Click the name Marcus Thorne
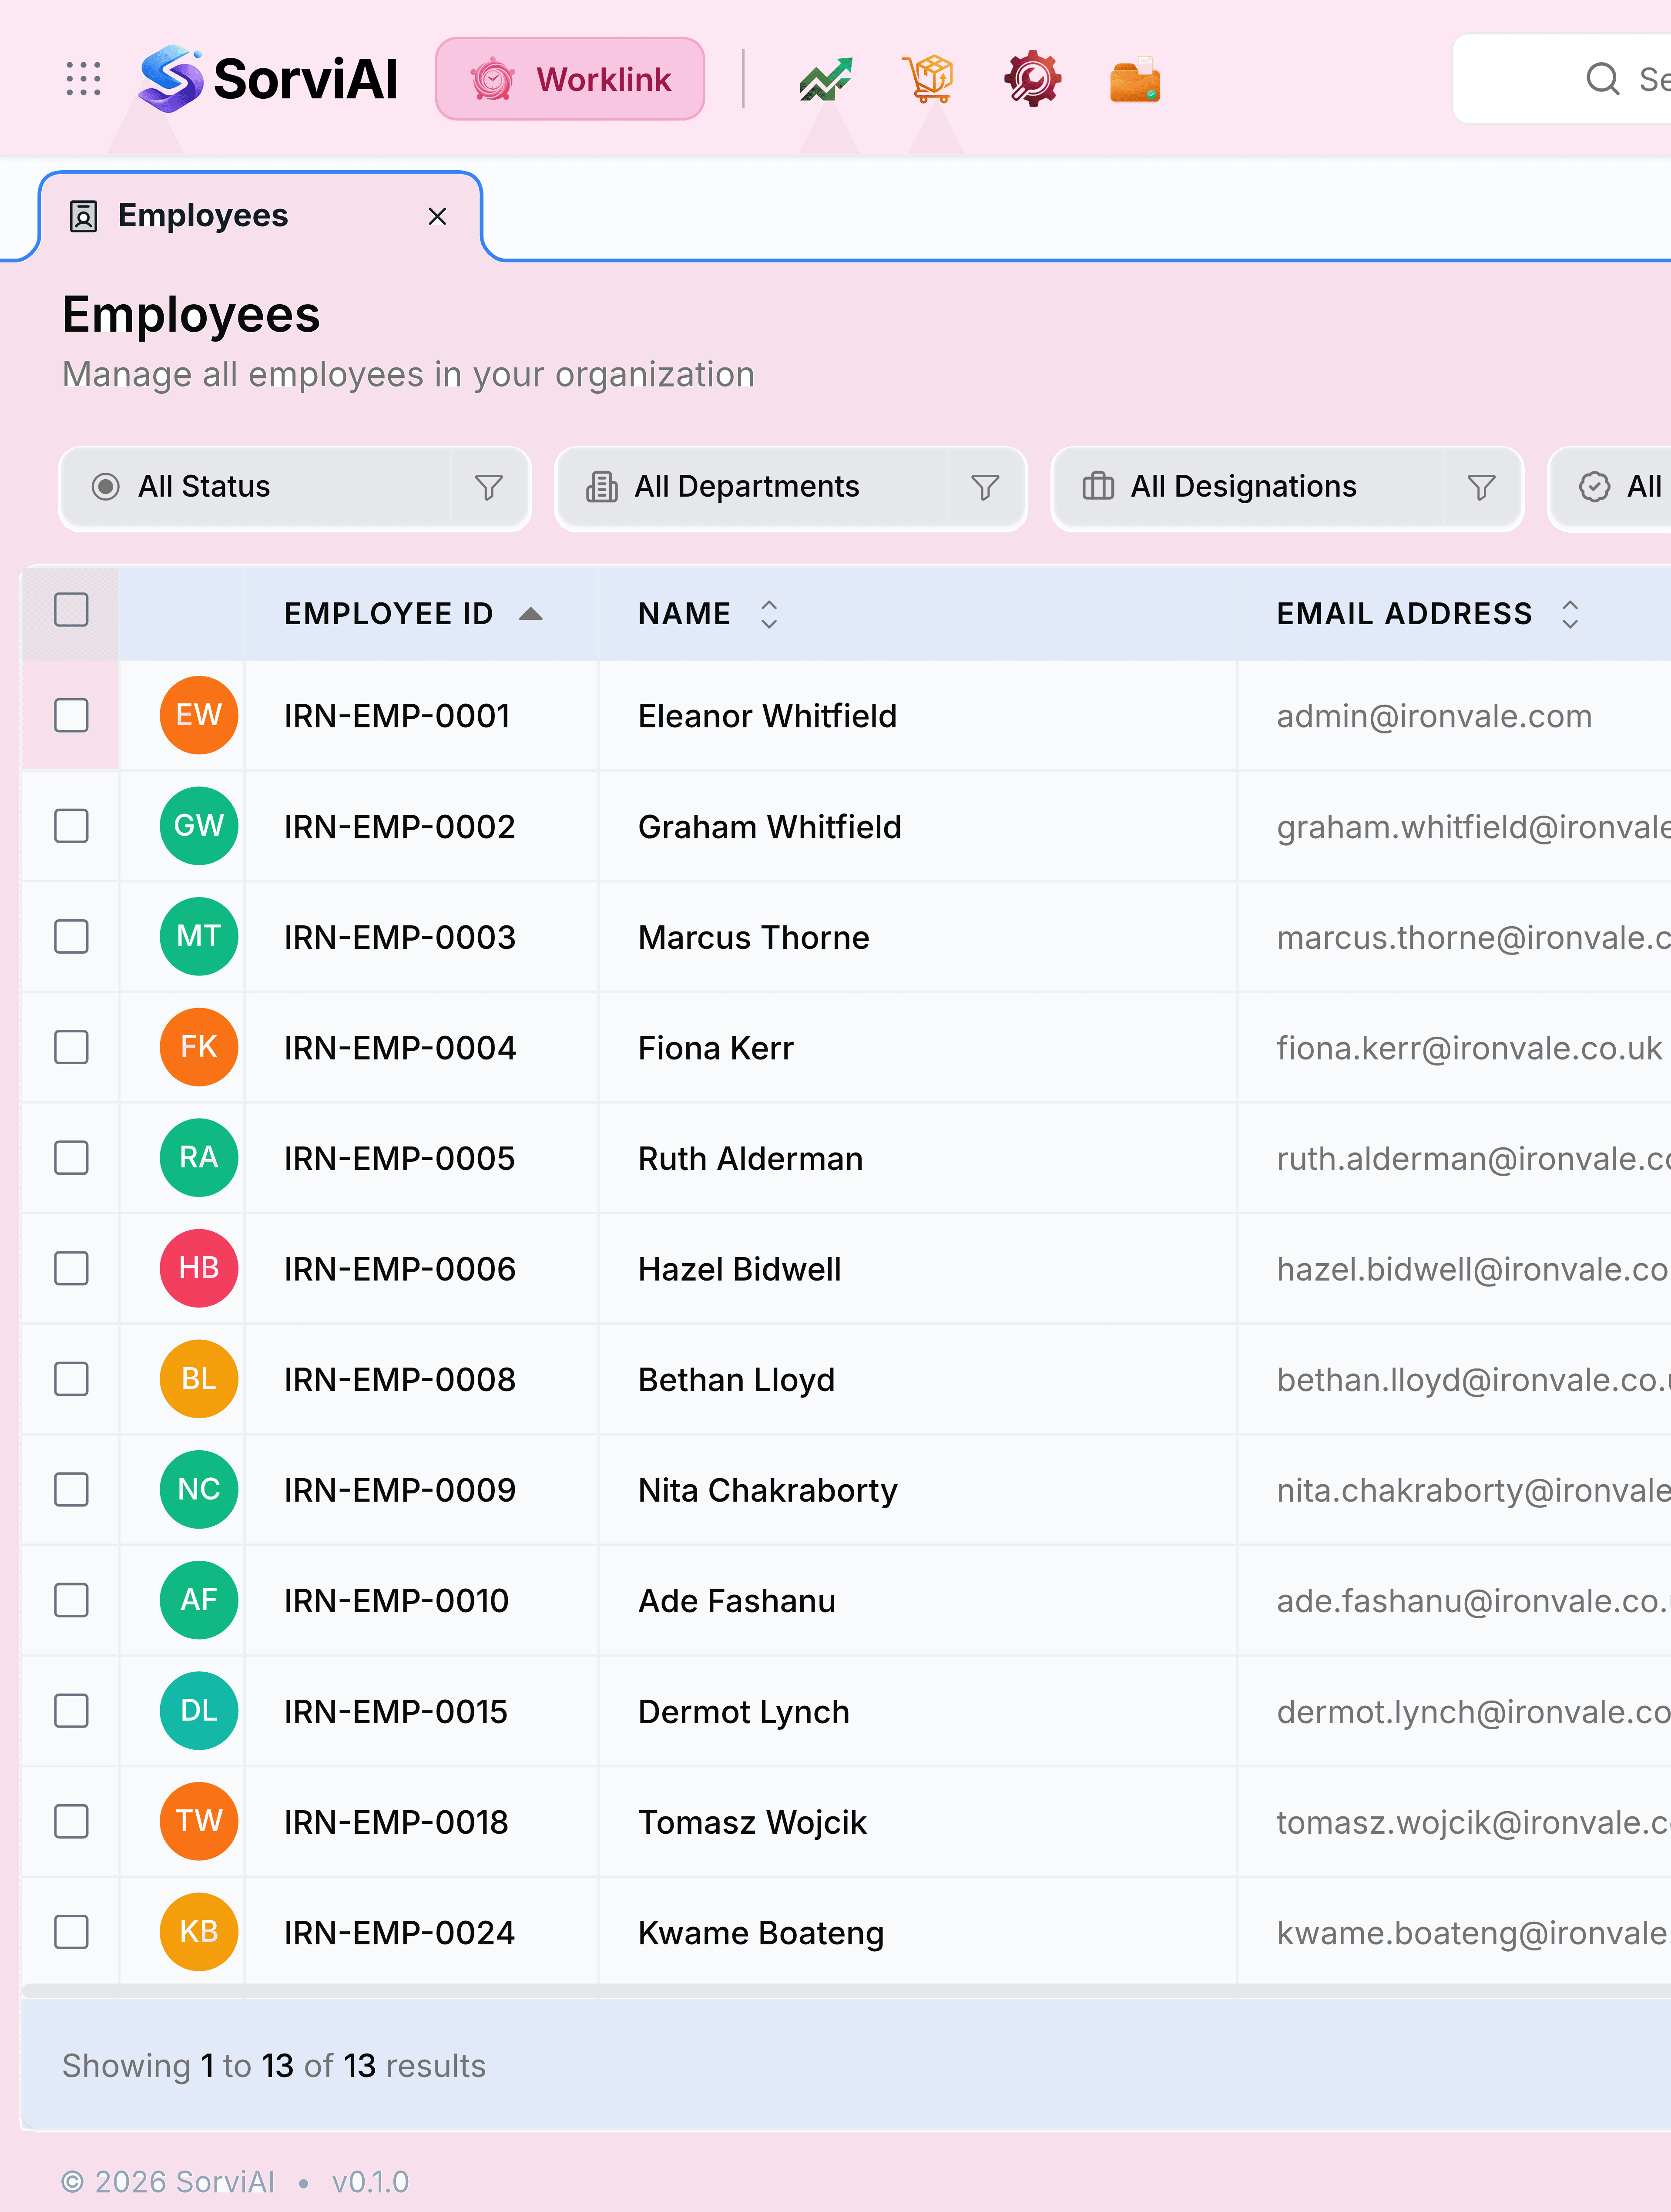Image resolution: width=1671 pixels, height=2212 pixels. click(x=754, y=938)
